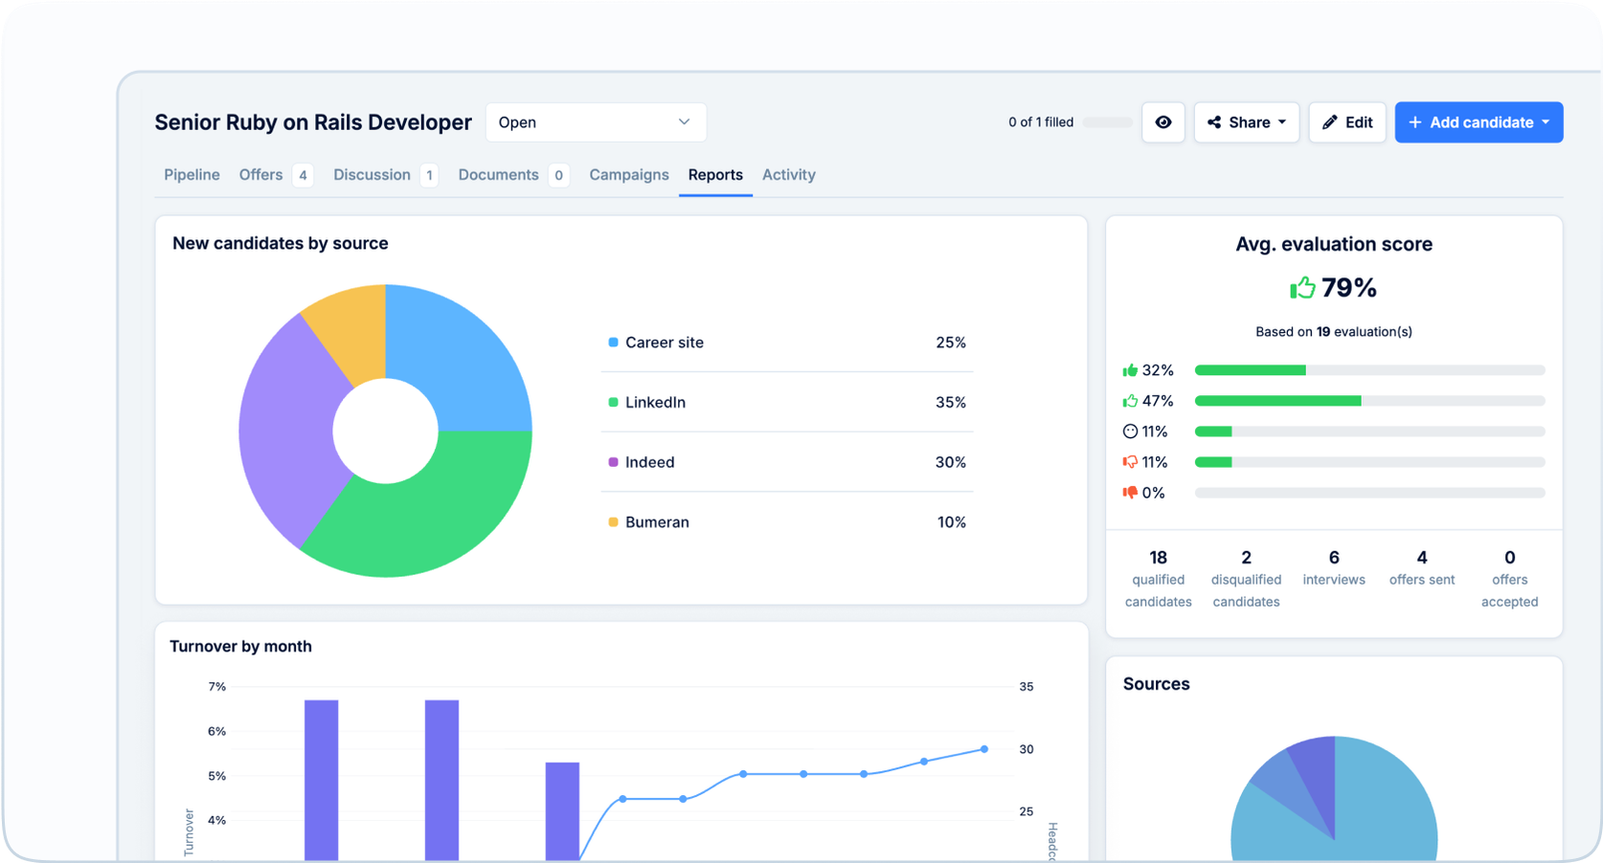This screenshot has width=1603, height=863.
Task: Click the third turnover bar near 5%
Action: [x=562, y=811]
